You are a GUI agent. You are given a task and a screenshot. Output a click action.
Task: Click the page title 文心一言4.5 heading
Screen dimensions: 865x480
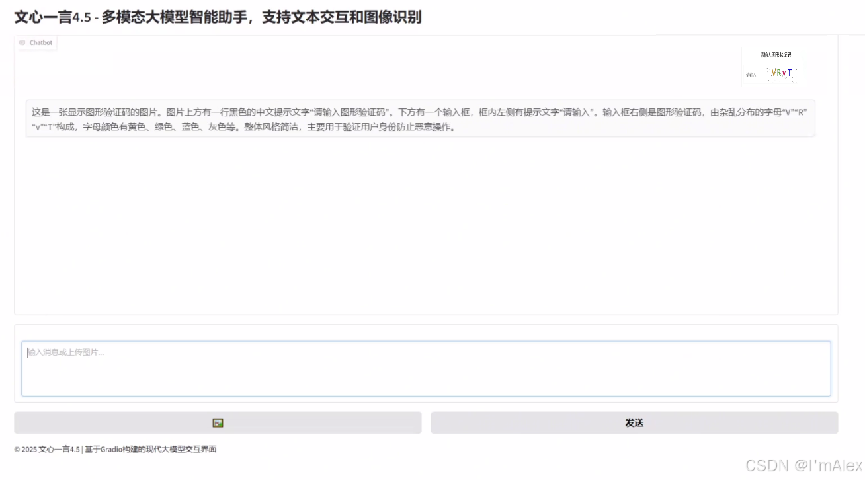click(x=218, y=18)
